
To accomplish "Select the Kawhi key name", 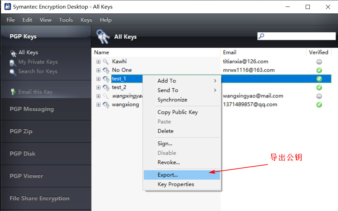I will [x=119, y=62].
